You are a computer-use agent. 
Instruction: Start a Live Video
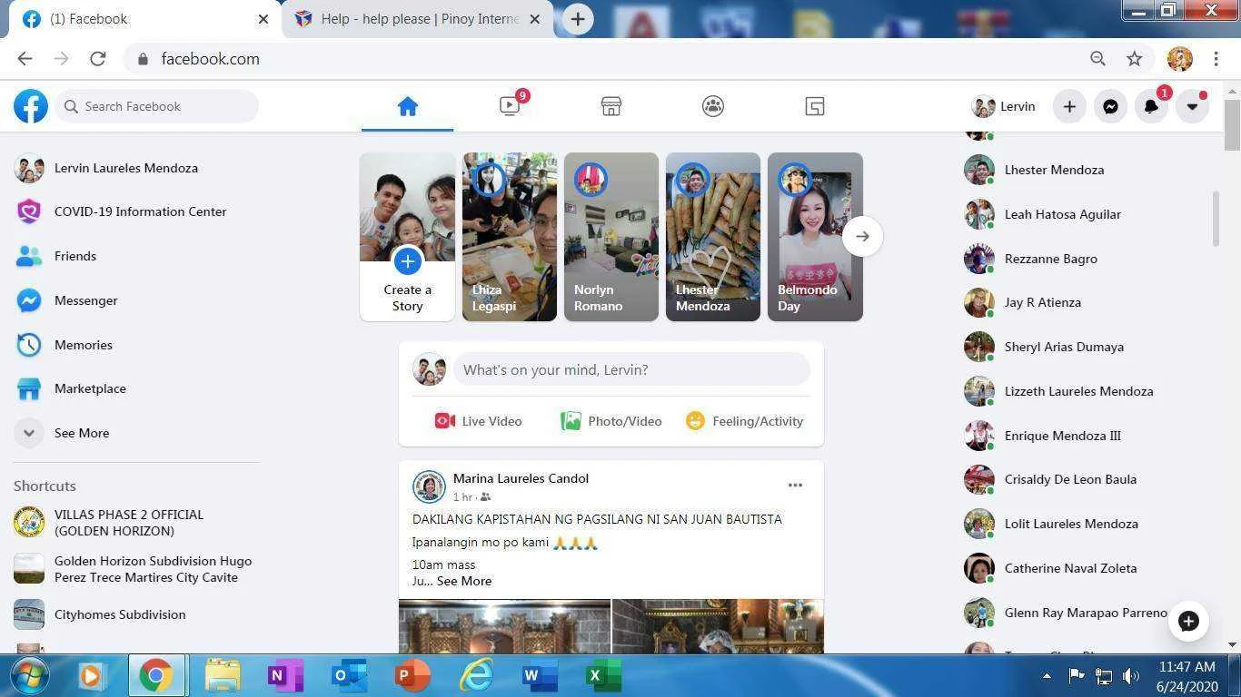[x=478, y=421]
